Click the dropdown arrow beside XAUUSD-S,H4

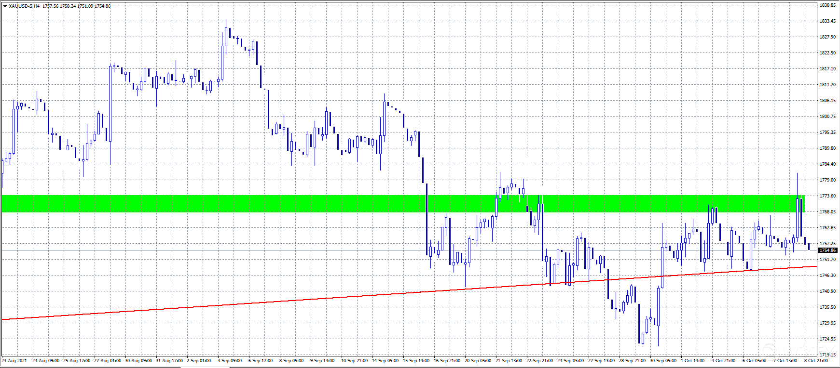[5, 6]
